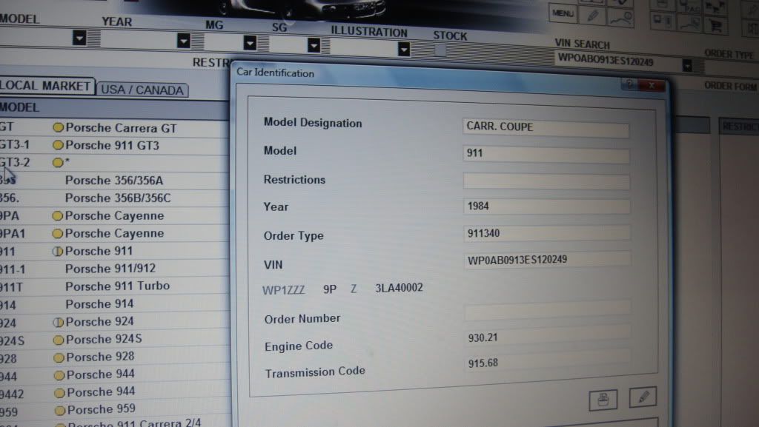Click yellow marker in the 9PA1 Cayenne row
The width and height of the screenshot is (759, 427).
[58, 233]
